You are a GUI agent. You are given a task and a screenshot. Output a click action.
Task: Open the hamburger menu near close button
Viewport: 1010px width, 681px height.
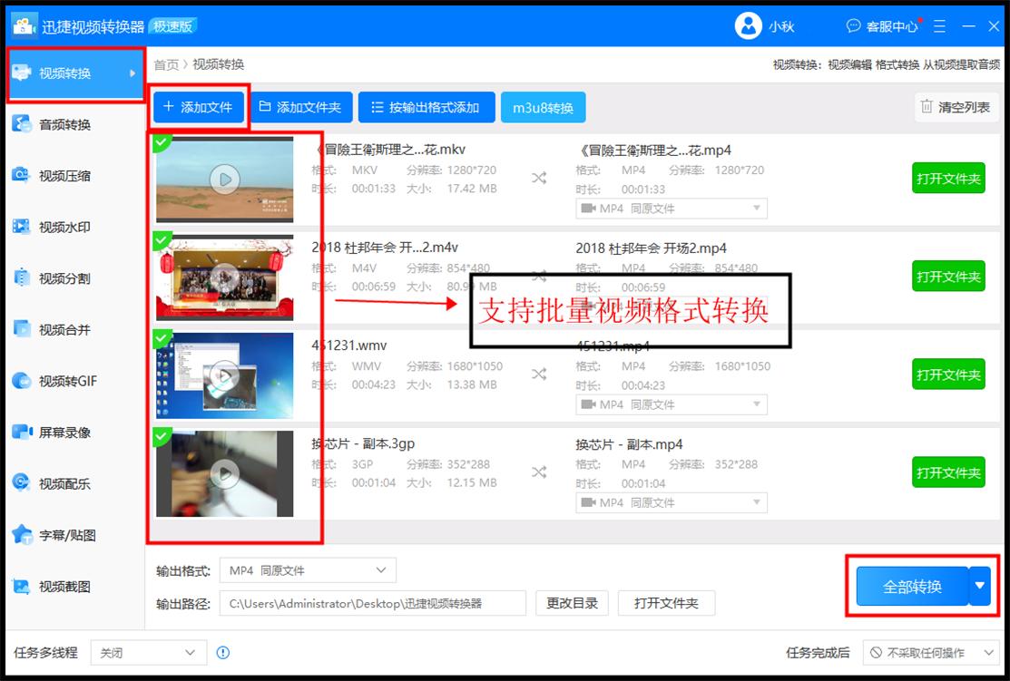click(x=938, y=25)
